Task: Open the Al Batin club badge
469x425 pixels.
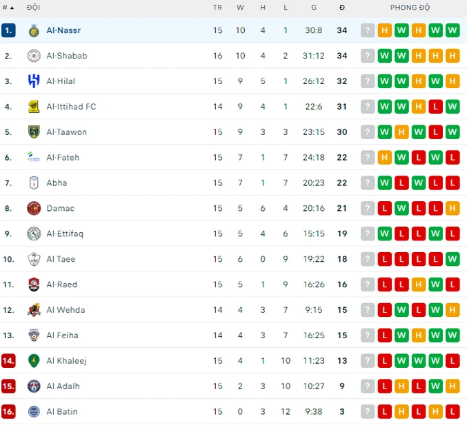Action: coord(34,411)
